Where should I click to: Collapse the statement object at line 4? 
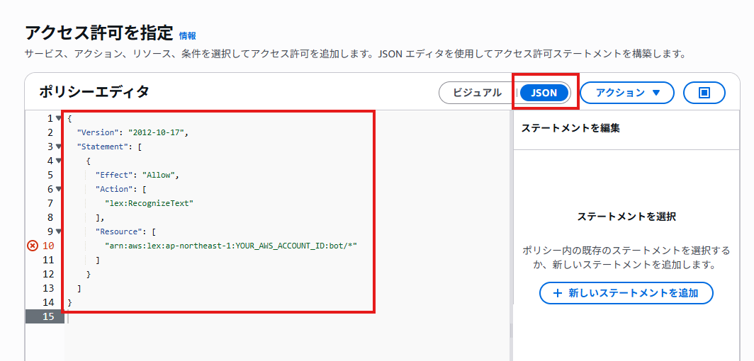tap(58, 161)
